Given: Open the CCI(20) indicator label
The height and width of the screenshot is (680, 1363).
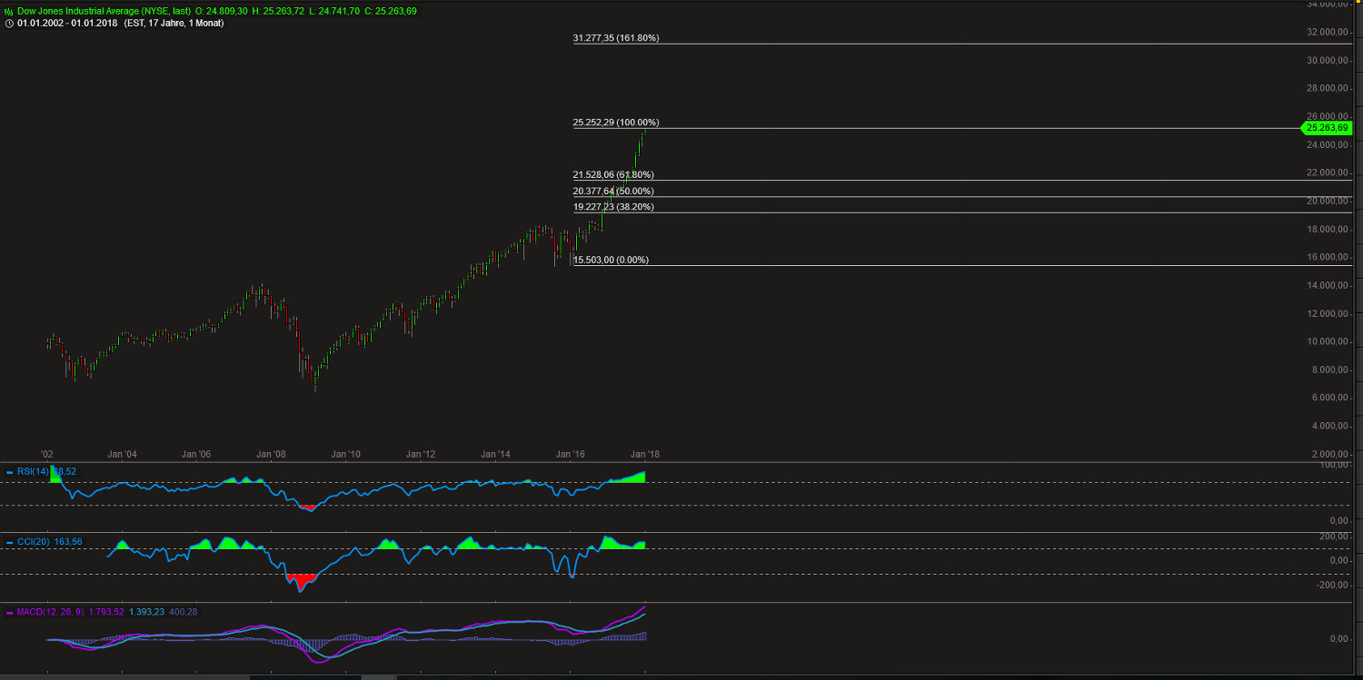Looking at the screenshot, I should pyautogui.click(x=35, y=541).
